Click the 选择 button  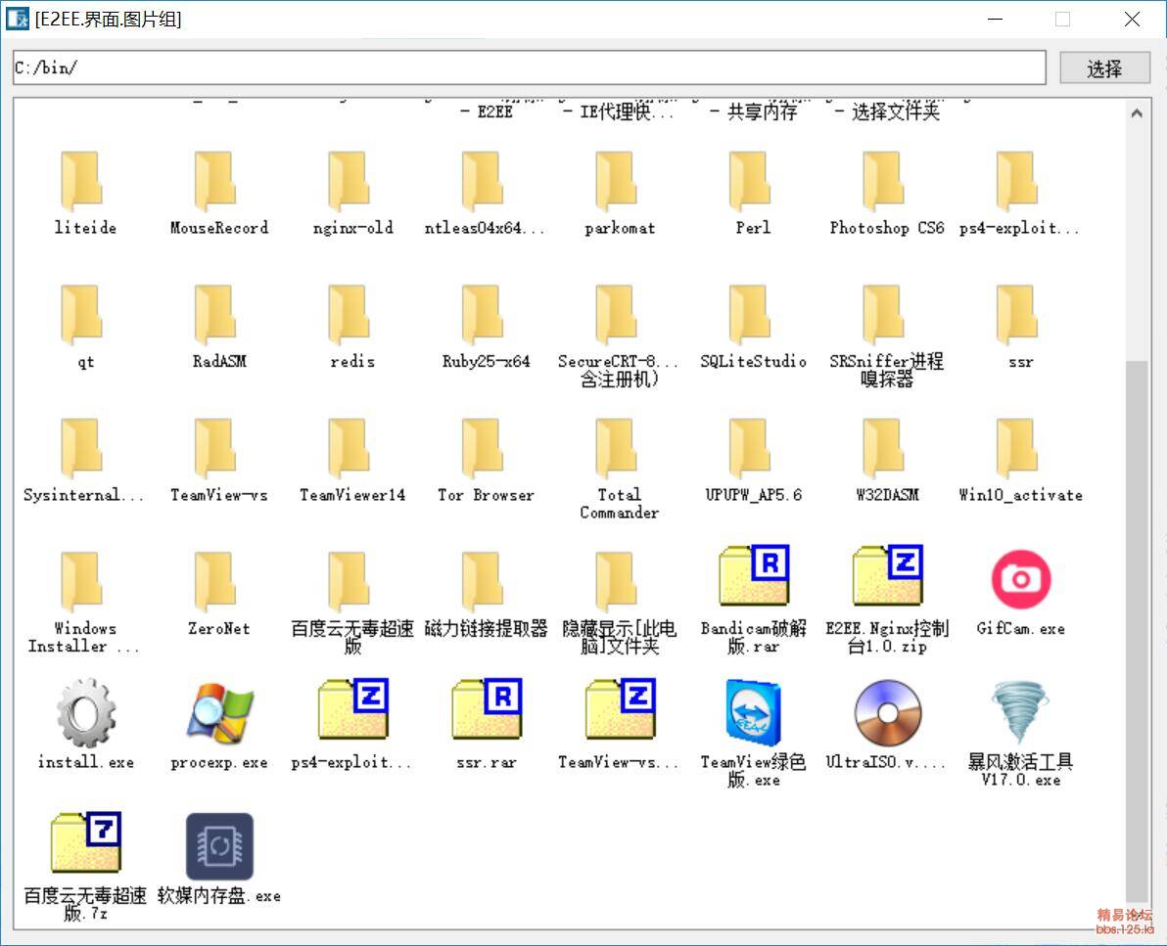click(1104, 68)
